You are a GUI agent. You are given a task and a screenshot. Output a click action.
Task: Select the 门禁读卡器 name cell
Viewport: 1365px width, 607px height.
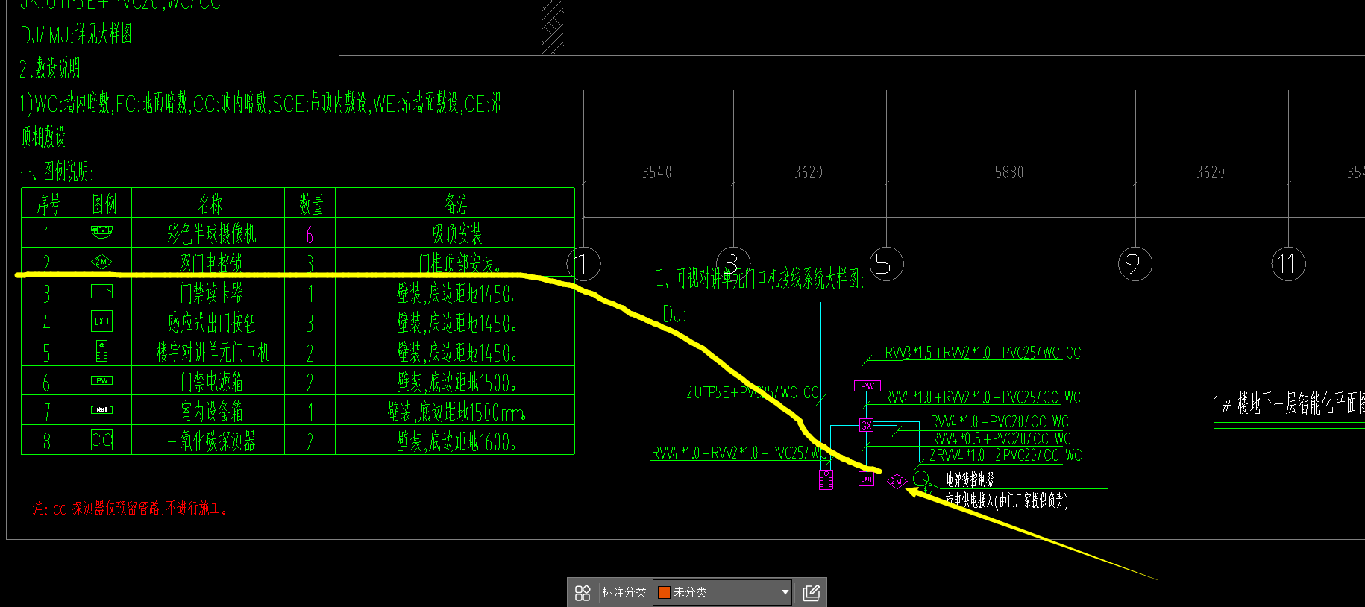tap(208, 292)
